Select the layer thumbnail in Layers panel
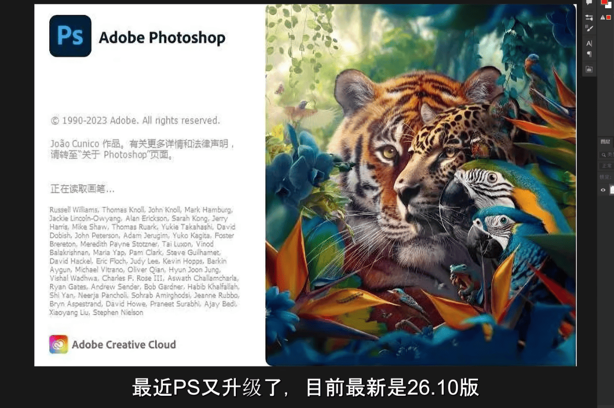 pyautogui.click(x=612, y=190)
